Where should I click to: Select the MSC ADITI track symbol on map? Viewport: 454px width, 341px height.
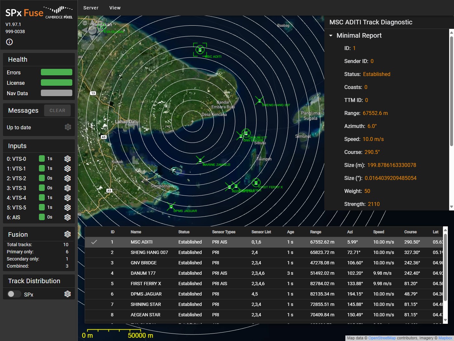(199, 50)
